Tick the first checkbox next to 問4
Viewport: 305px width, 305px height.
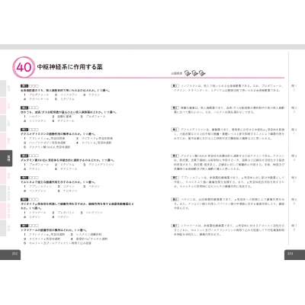30,156
